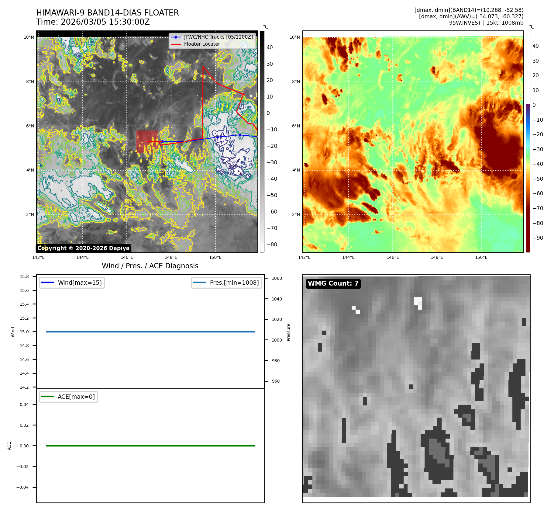Click the rainbow temperature colorbar on right

point(528,141)
